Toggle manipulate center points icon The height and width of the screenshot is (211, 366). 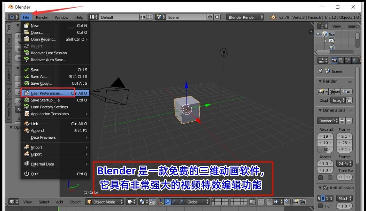point(152,202)
